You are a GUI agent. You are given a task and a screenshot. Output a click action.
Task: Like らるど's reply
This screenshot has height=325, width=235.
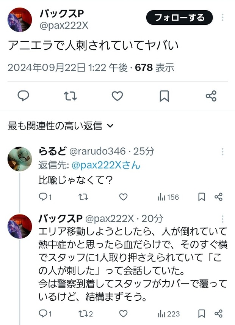coord(123,197)
